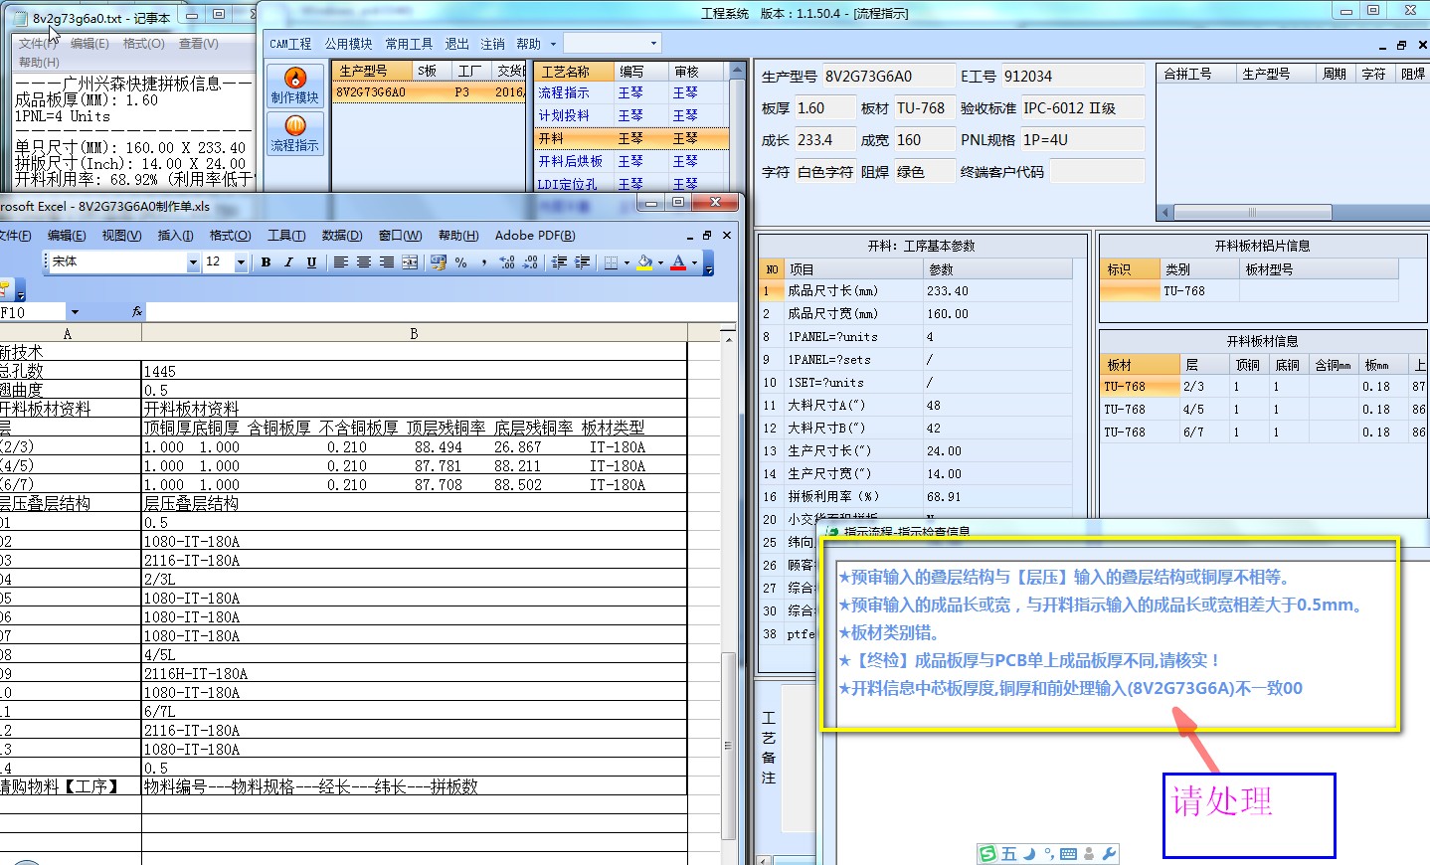Screen dimensions: 1430x865
Task: Click the PNL规格 field showing 1P=4U
Action: coord(1082,140)
